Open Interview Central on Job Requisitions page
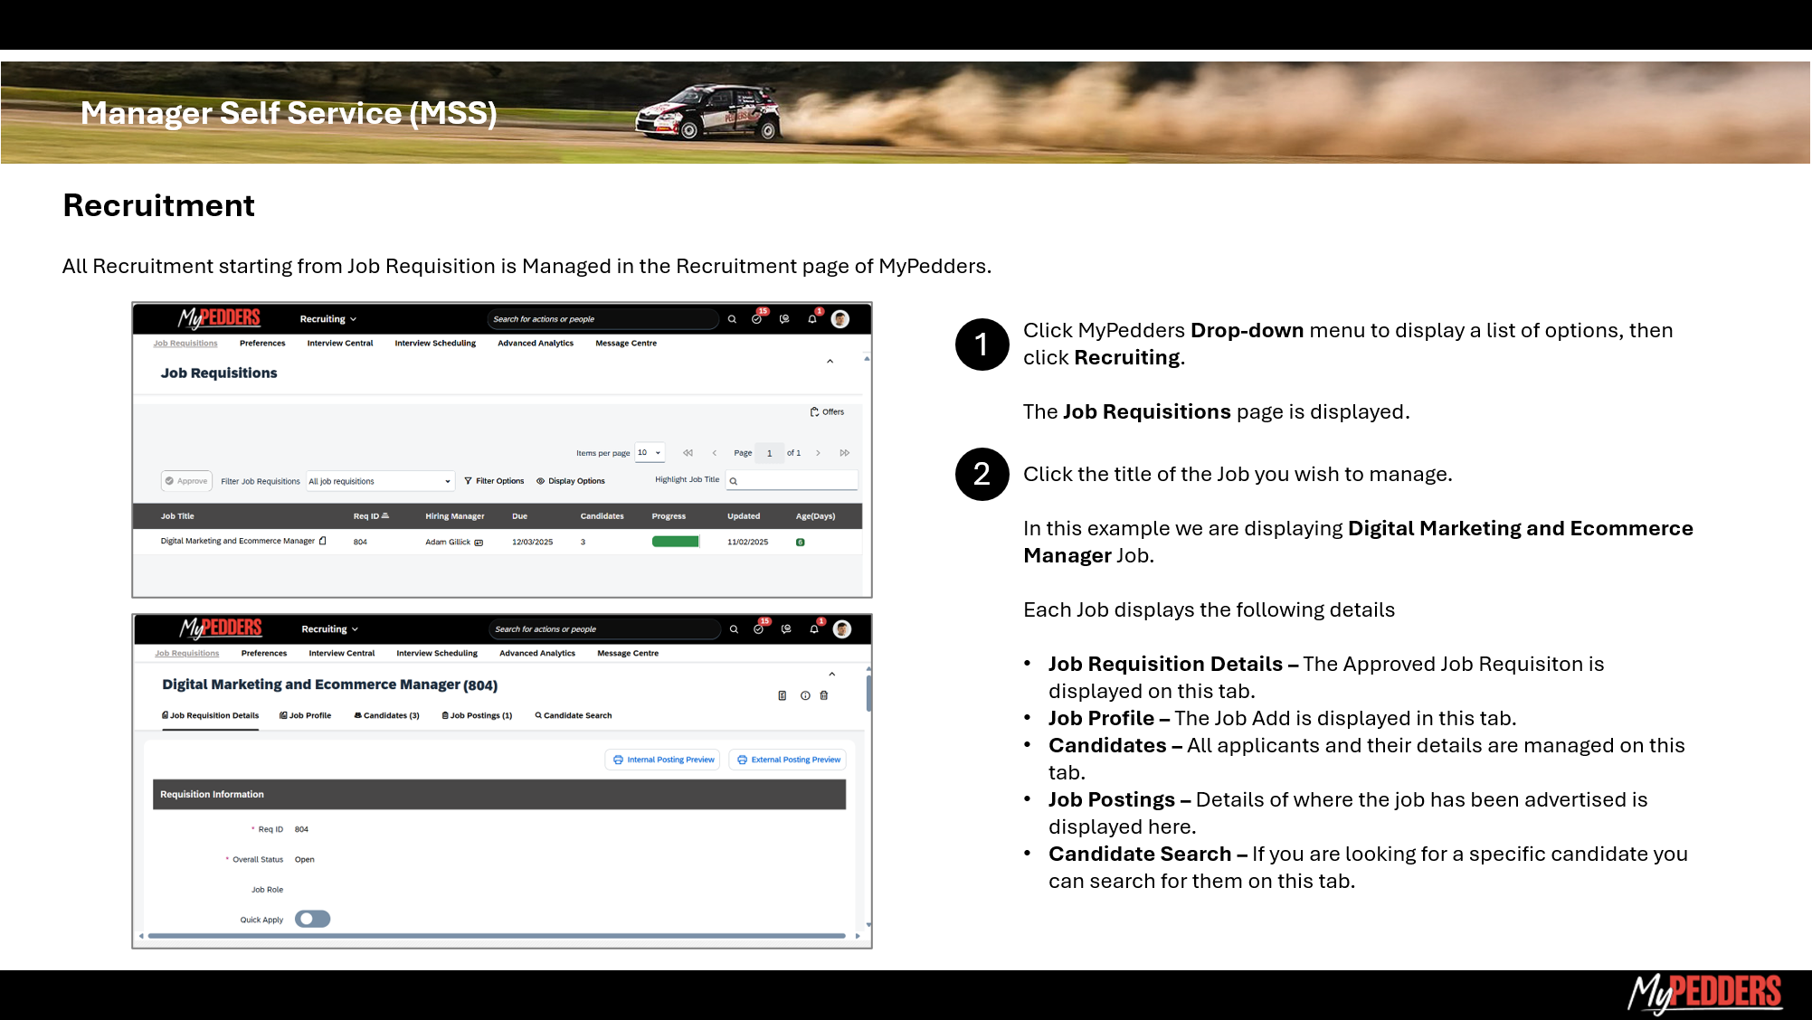The height and width of the screenshot is (1020, 1812). 340,344
